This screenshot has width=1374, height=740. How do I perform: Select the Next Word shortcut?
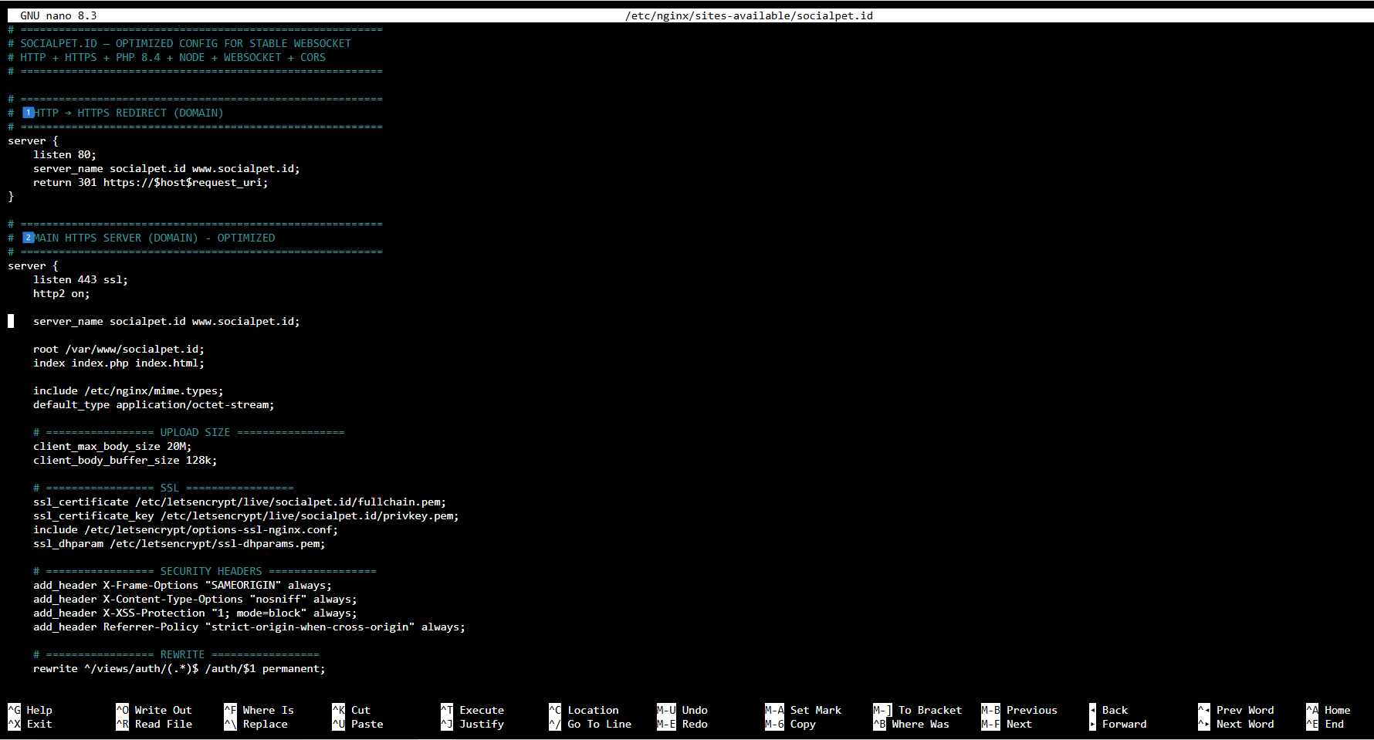pyautogui.click(x=1236, y=724)
